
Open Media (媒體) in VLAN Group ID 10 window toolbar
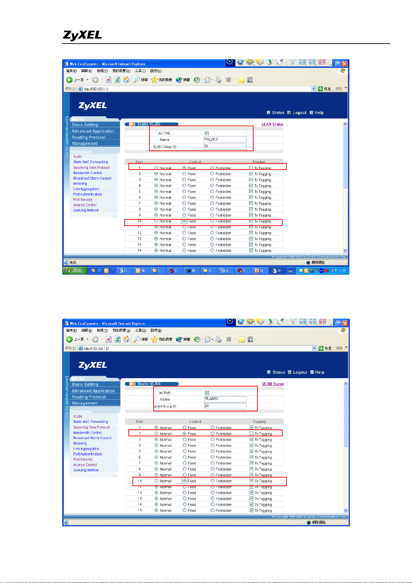[x=183, y=80]
